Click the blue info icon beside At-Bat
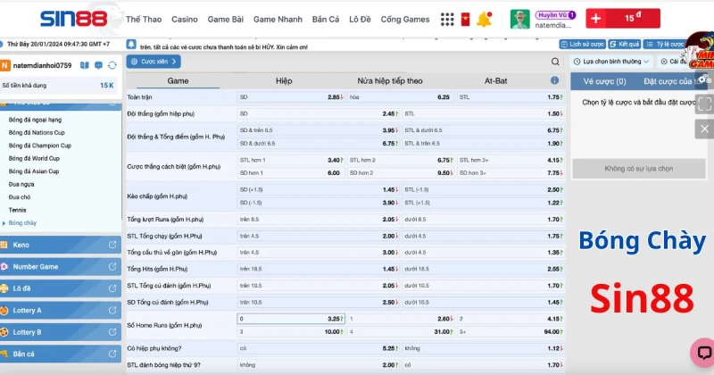Viewport: 714px width, 375px height. [x=554, y=80]
